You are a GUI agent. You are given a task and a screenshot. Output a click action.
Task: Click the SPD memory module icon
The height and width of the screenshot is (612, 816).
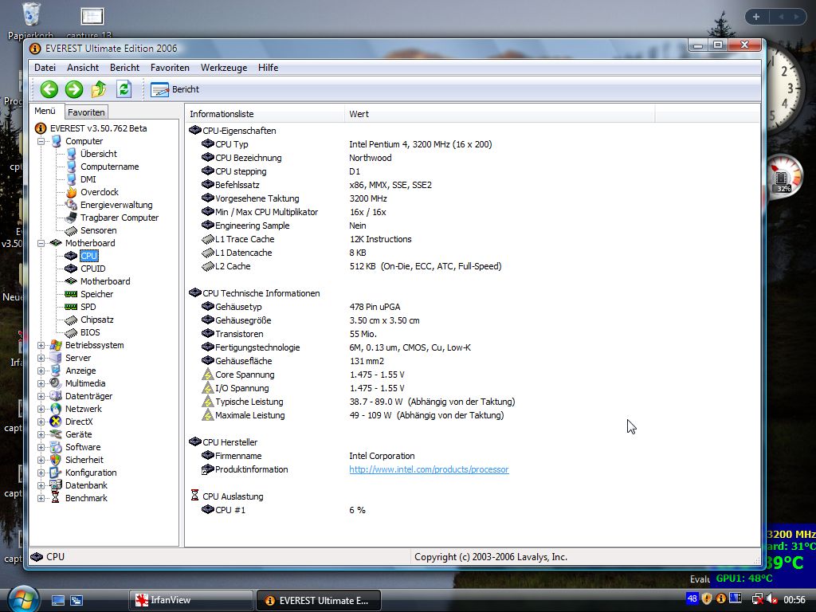71,307
